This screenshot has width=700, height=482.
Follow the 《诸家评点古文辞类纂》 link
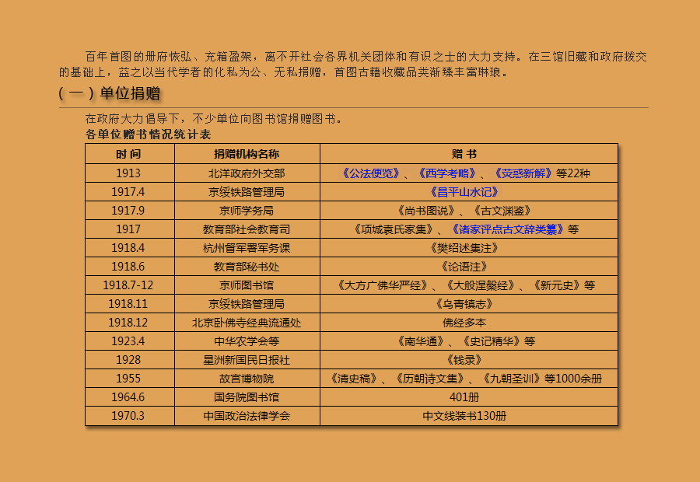(508, 229)
